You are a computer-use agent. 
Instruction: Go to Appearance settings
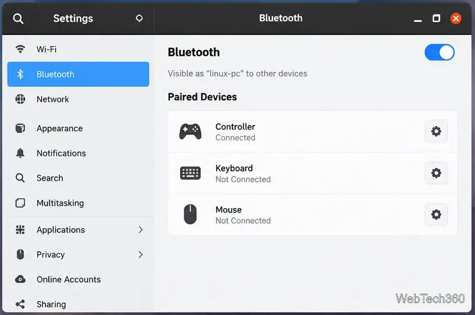79,128
